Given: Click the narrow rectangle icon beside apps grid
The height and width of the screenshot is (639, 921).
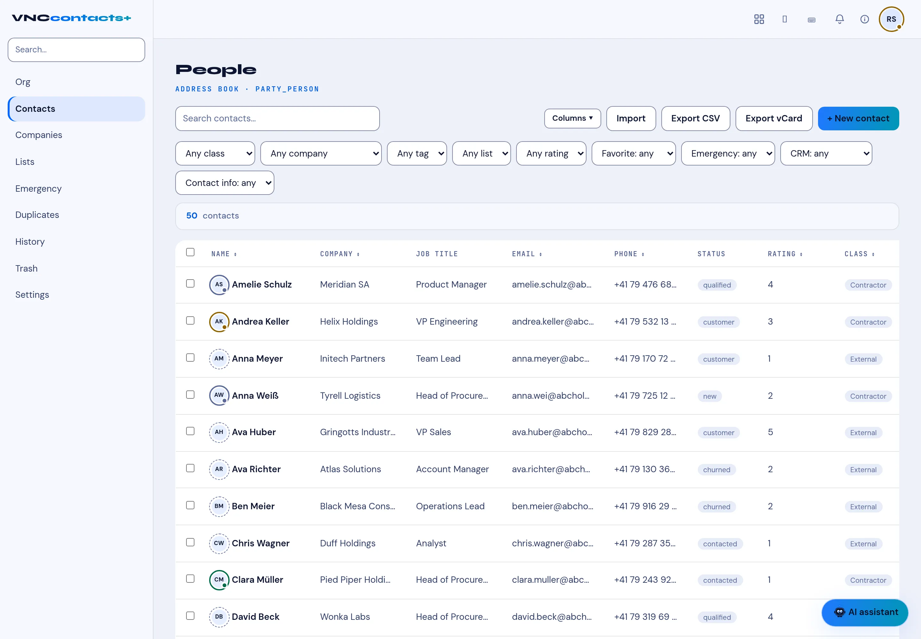Looking at the screenshot, I should click(784, 19).
